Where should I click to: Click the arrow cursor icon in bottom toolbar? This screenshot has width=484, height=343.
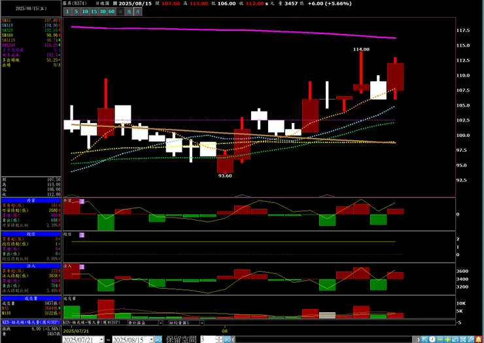tap(425, 339)
